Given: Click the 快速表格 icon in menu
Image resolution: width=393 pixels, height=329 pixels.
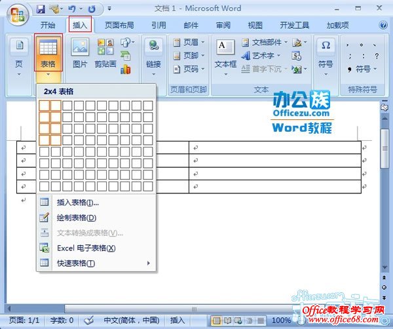Looking at the screenshot, I should coord(45,263).
